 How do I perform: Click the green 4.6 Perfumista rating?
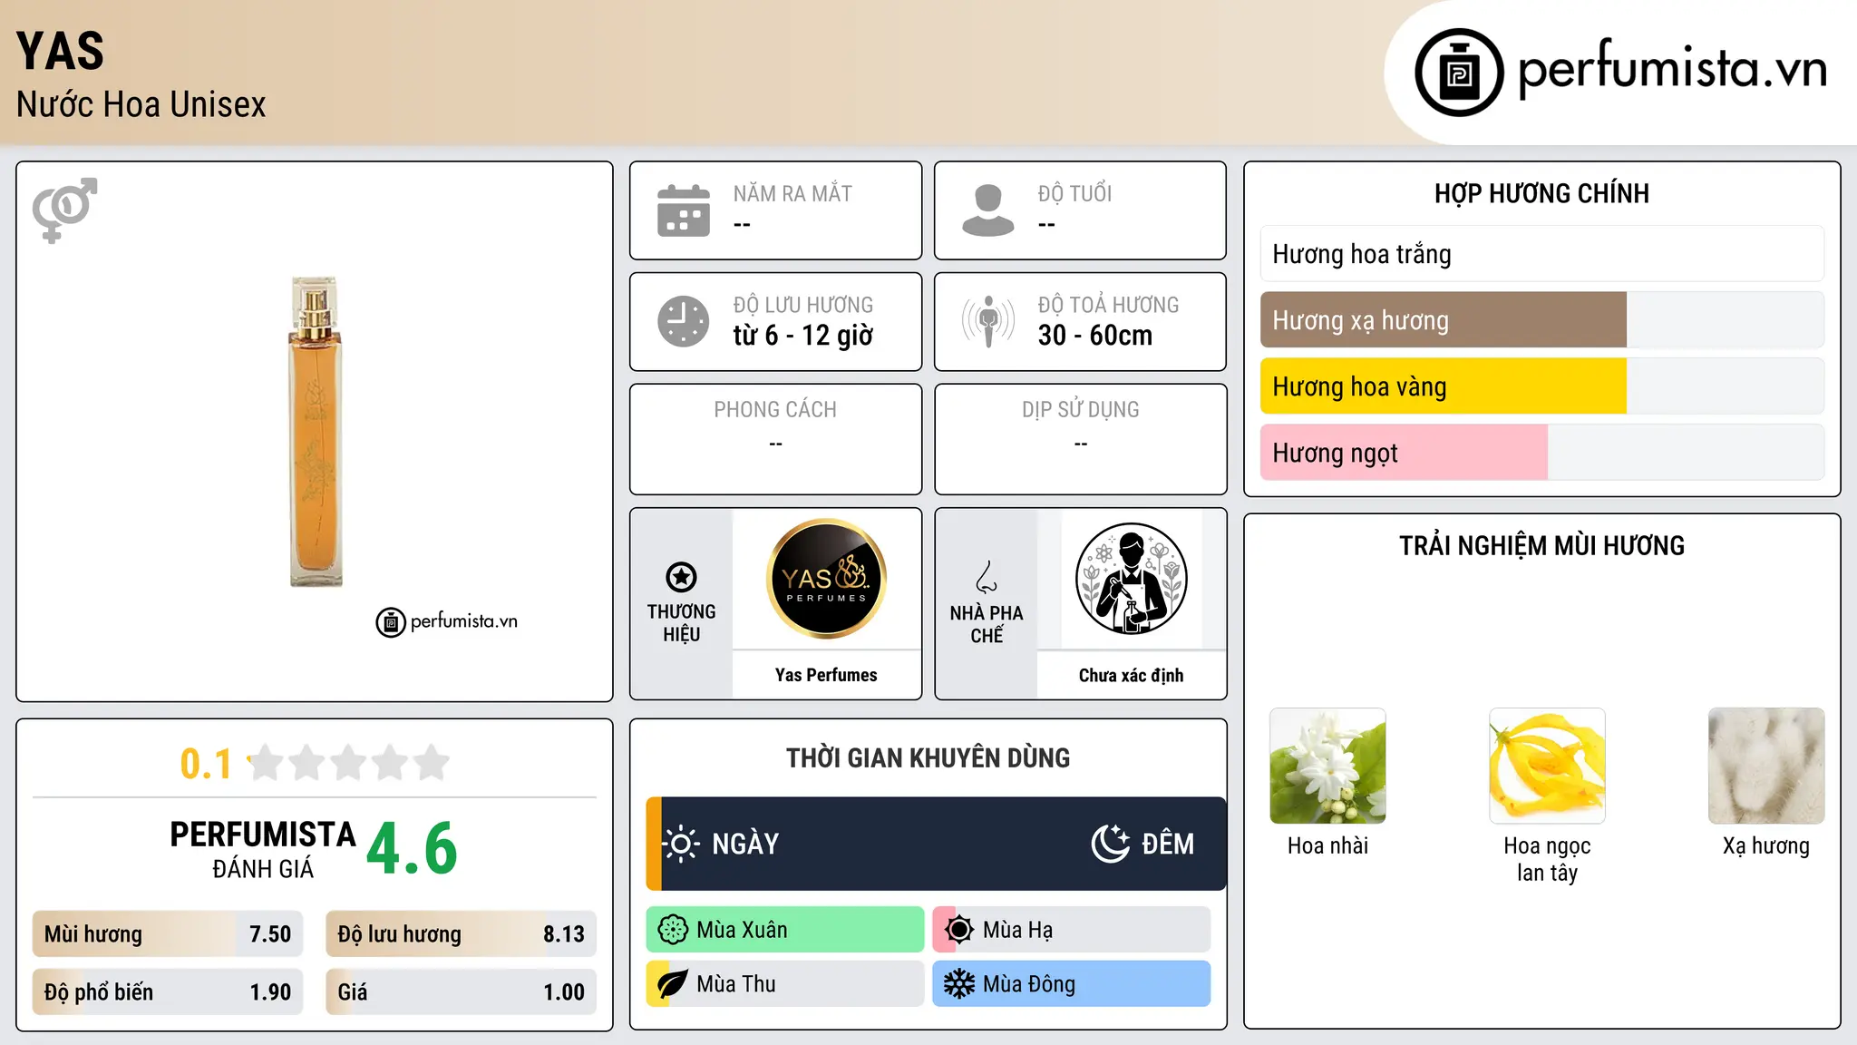(413, 849)
